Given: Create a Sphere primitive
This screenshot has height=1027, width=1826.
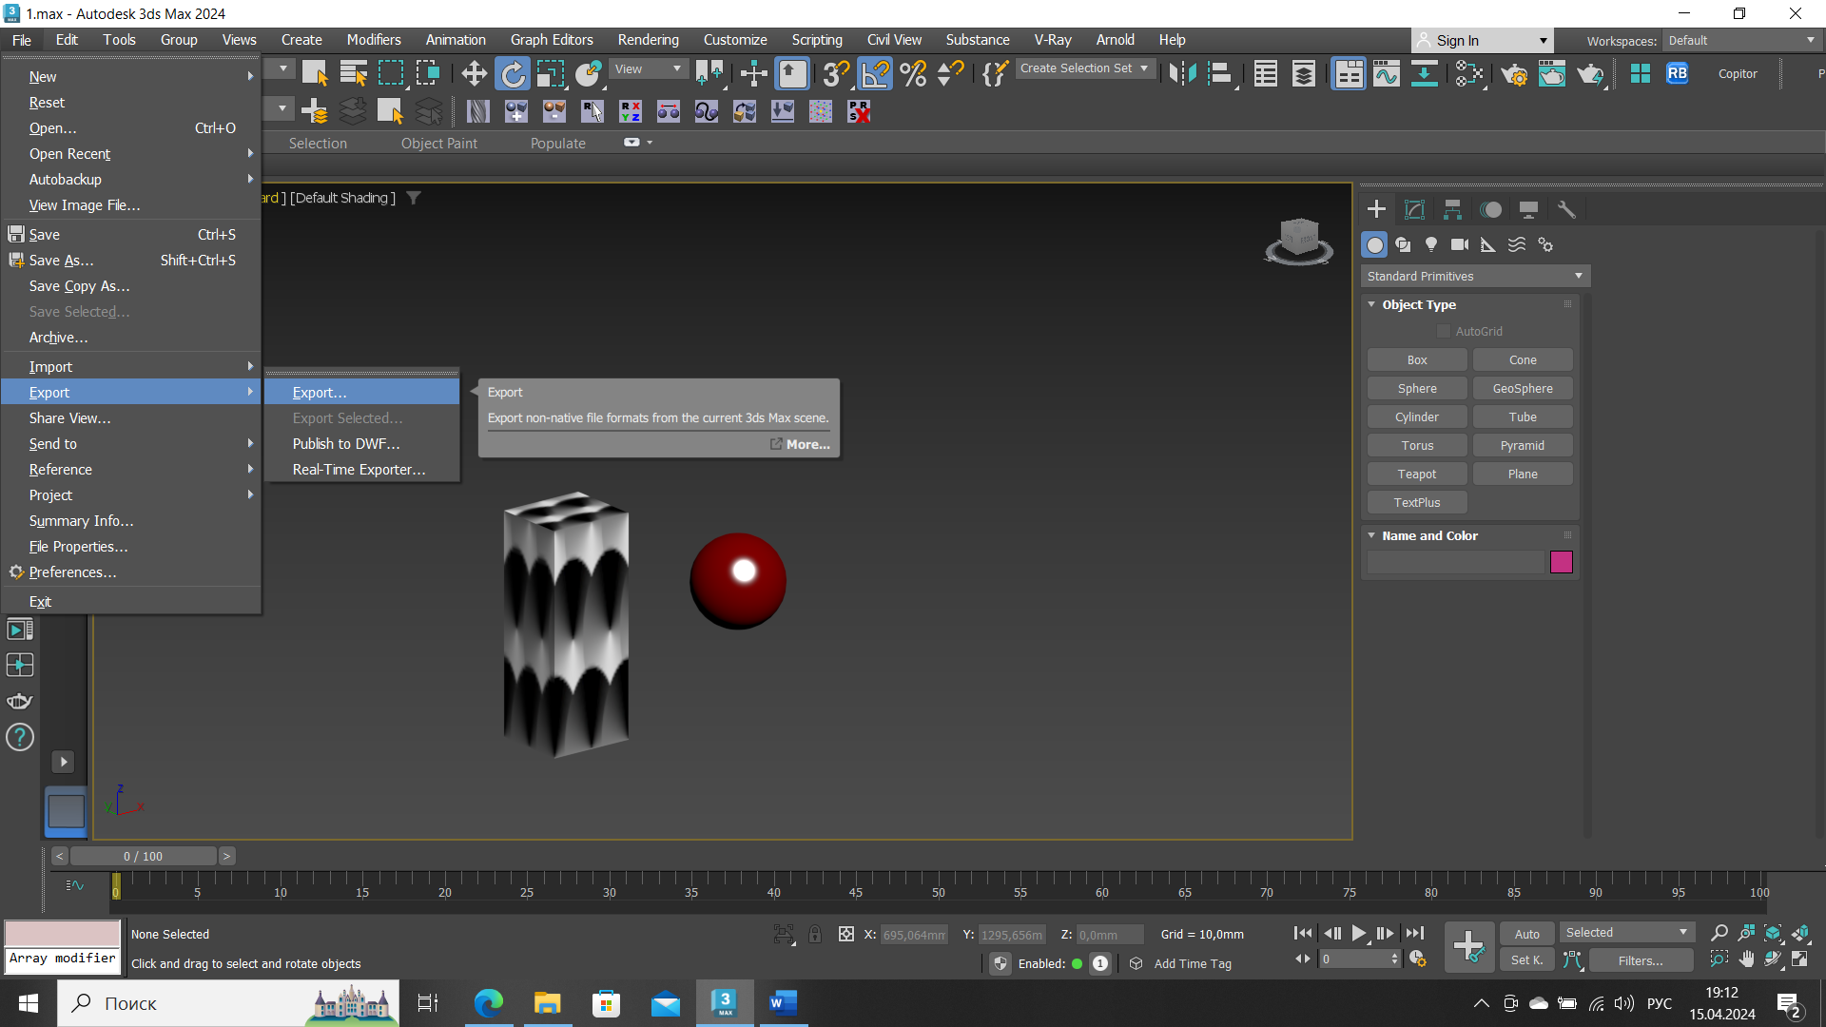Looking at the screenshot, I should pyautogui.click(x=1417, y=388).
